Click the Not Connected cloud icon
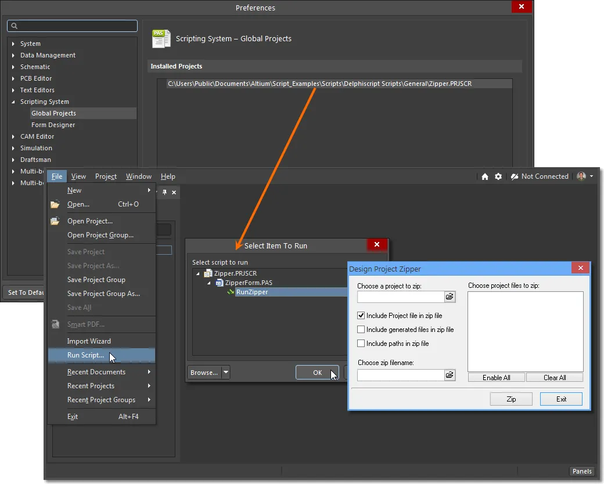The width and height of the screenshot is (604, 484). coord(514,176)
